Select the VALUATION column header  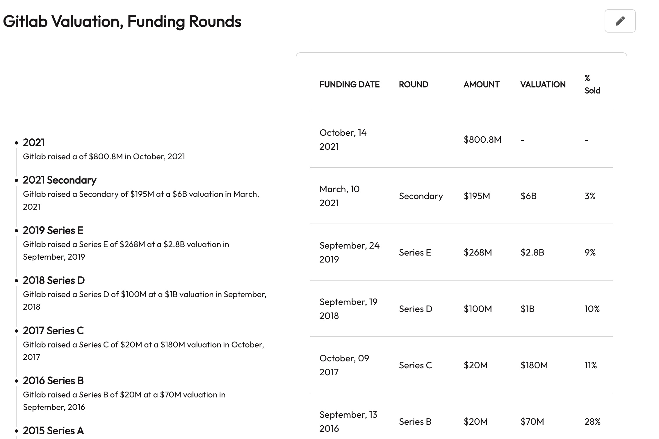tap(543, 84)
